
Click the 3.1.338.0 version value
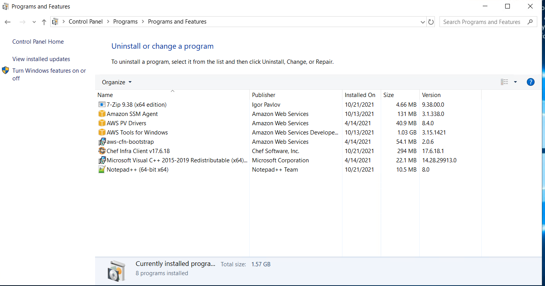click(x=433, y=114)
